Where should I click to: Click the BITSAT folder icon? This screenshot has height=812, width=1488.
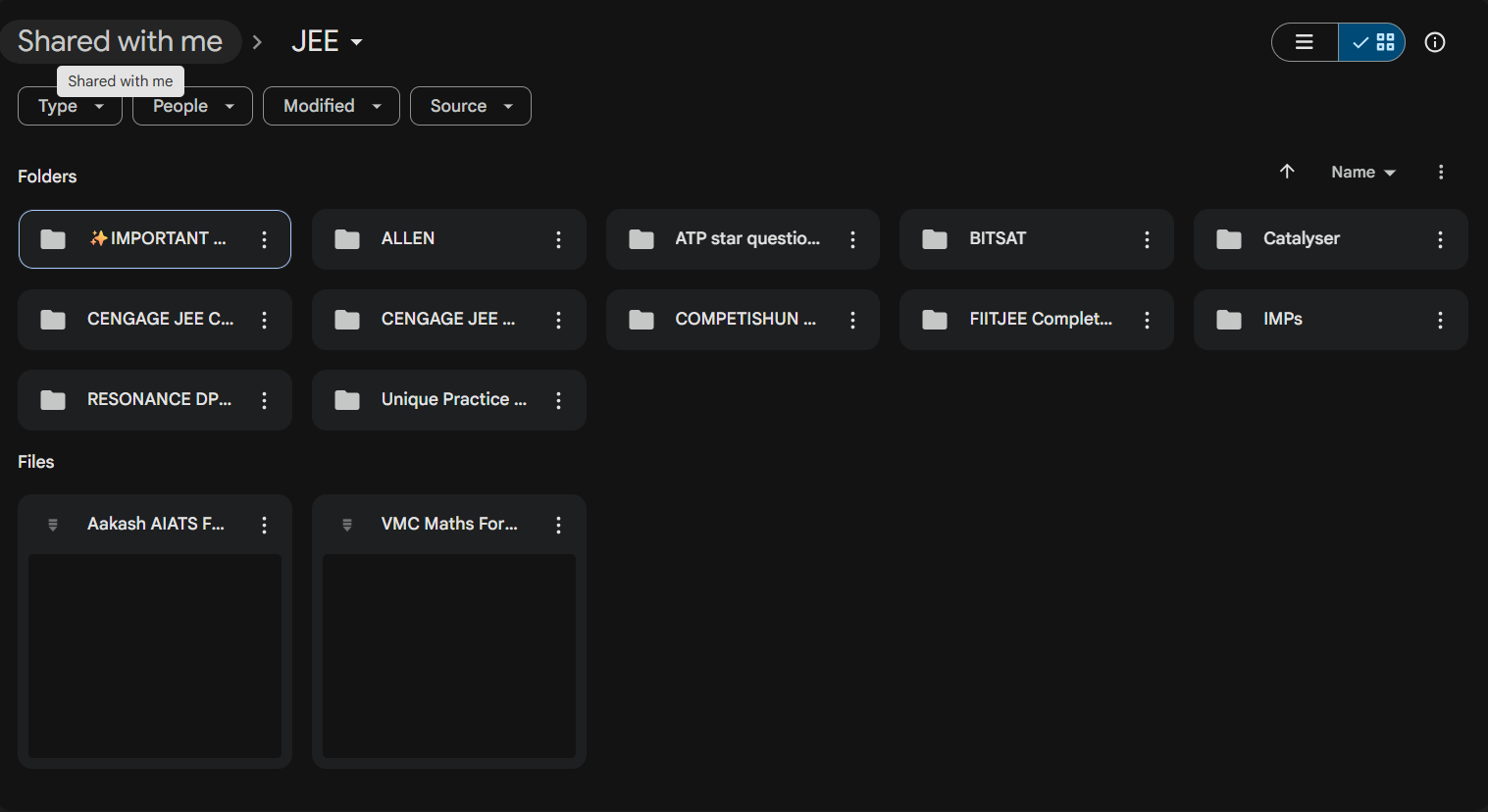click(935, 239)
